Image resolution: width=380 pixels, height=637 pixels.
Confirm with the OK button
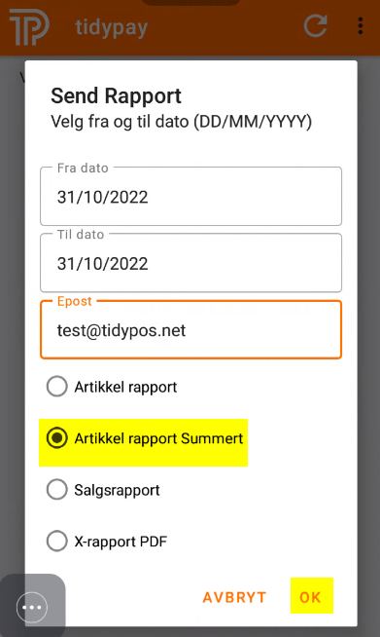coord(311,595)
